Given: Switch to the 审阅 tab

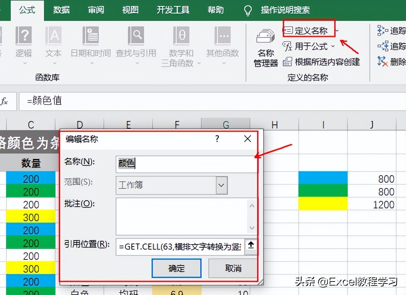Looking at the screenshot, I should (96, 10).
